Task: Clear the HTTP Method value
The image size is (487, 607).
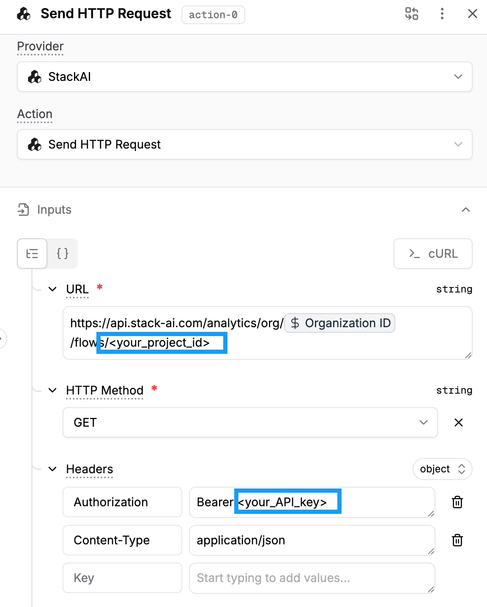Action: click(458, 422)
